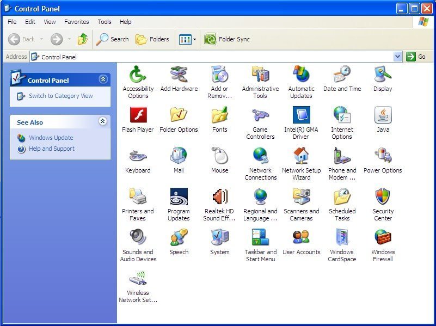The width and height of the screenshot is (436, 326).
Task: Open the Windows Update link
Action: click(x=51, y=138)
